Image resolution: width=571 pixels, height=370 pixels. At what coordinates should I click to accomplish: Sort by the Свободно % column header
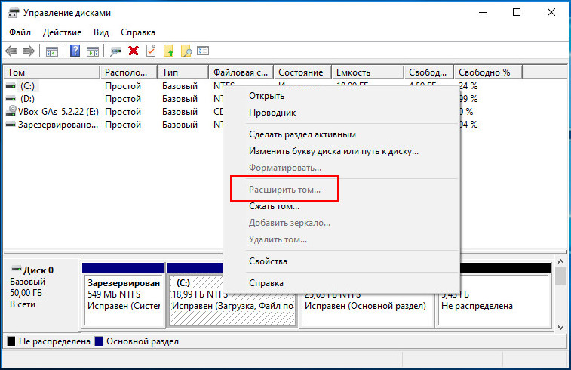(488, 72)
